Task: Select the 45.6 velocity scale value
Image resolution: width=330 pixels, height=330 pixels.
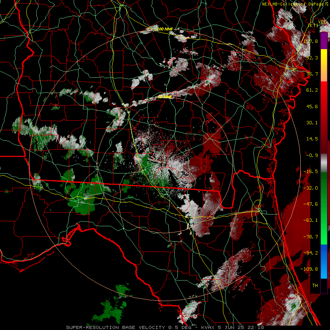Action: [312, 106]
